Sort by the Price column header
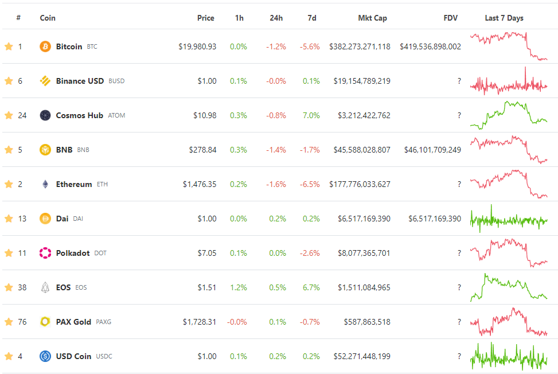This screenshot has width=558, height=374. tap(206, 18)
